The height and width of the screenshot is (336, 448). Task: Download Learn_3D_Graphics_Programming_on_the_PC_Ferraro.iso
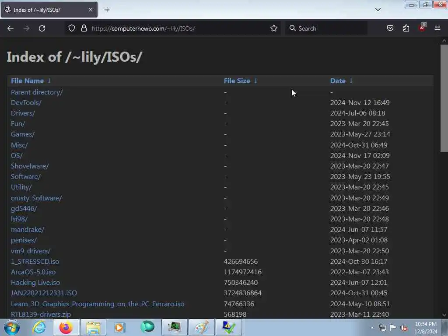[x=98, y=304]
